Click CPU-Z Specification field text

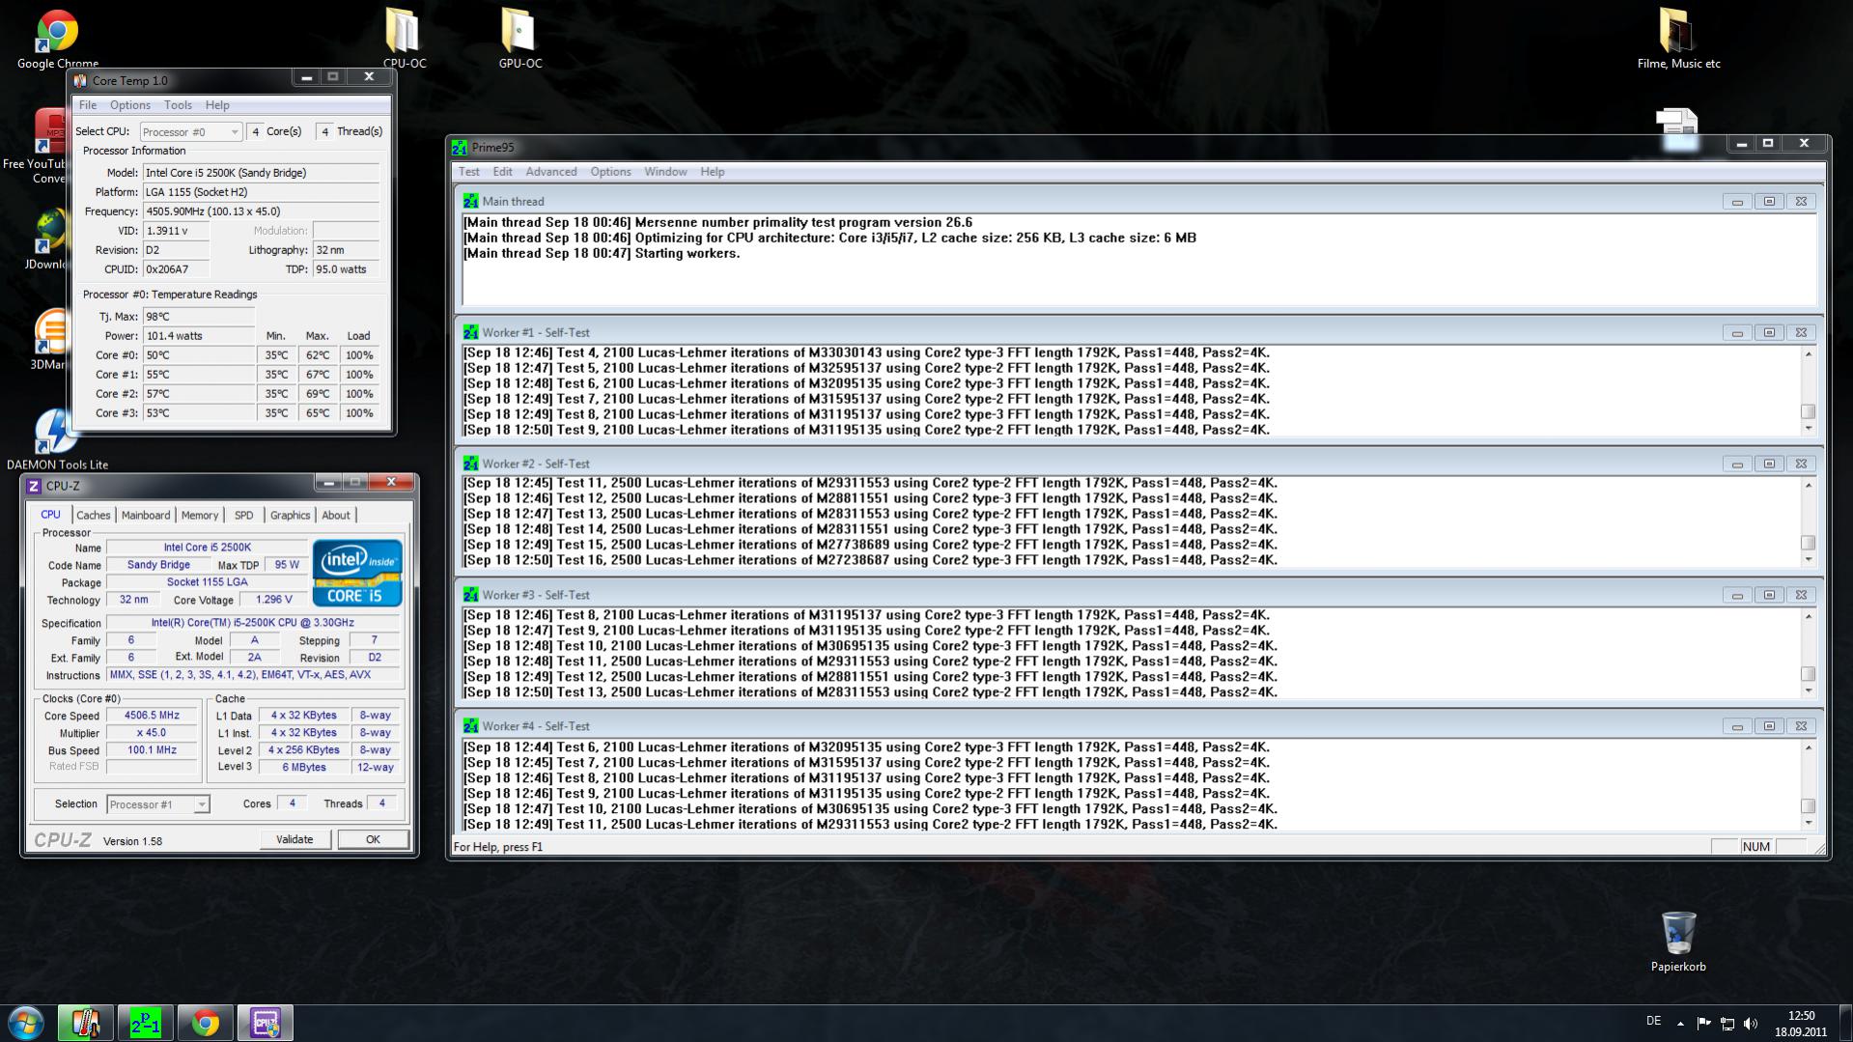[x=253, y=623]
